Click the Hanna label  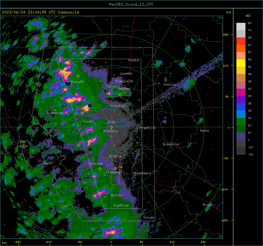204,130
